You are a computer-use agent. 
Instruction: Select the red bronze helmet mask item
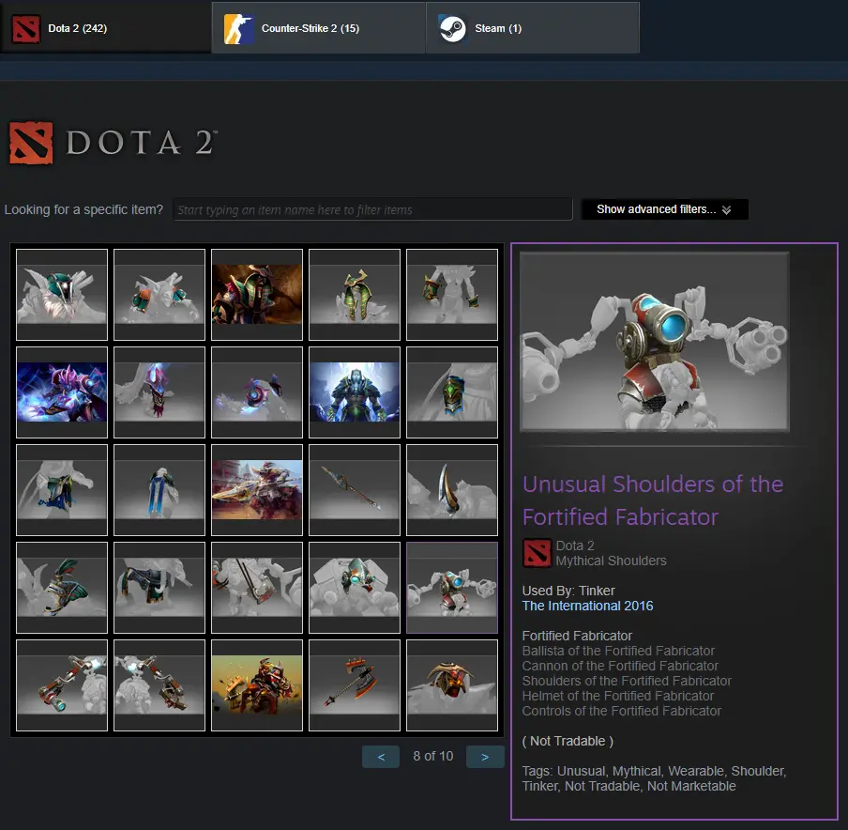point(452,685)
